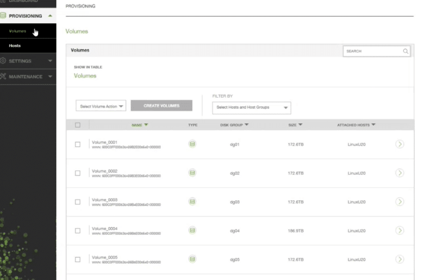Click the Volume_0004 name

click(104, 228)
